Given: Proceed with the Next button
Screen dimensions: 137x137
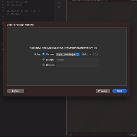Looking at the screenshot, I should [120, 91].
